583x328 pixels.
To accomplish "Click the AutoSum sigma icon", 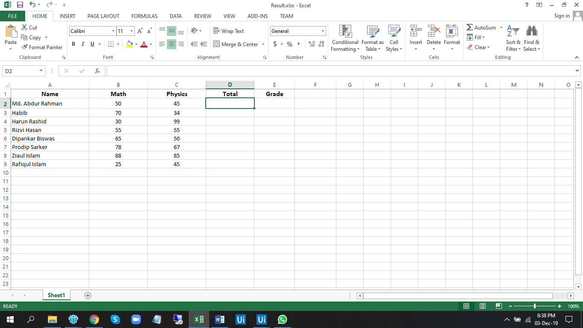I will [x=469, y=27].
